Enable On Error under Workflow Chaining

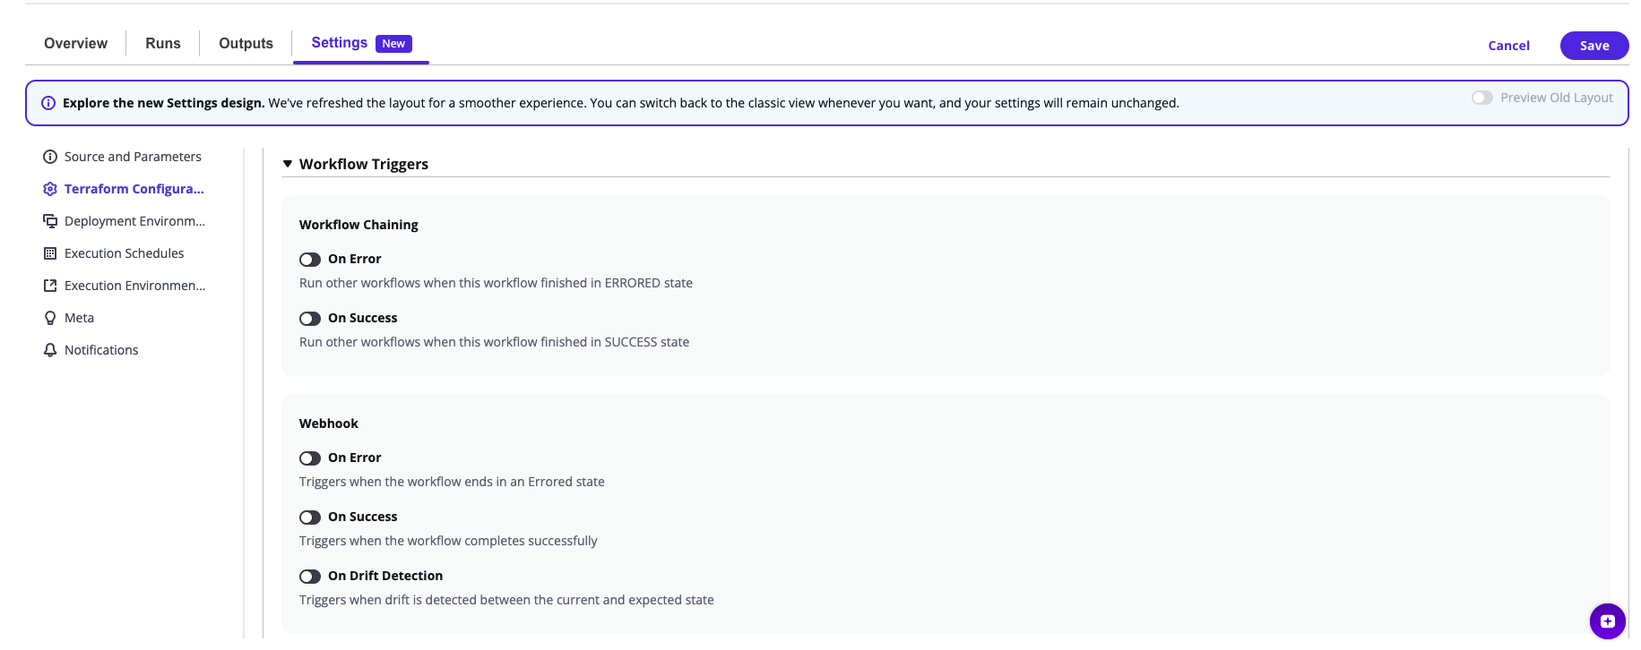coord(310,259)
